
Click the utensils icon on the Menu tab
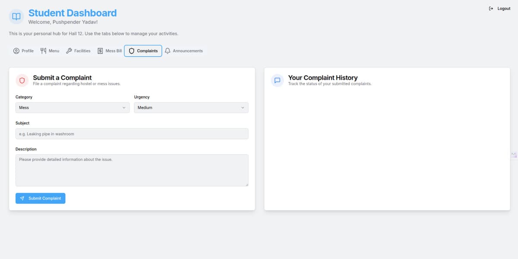(x=43, y=51)
